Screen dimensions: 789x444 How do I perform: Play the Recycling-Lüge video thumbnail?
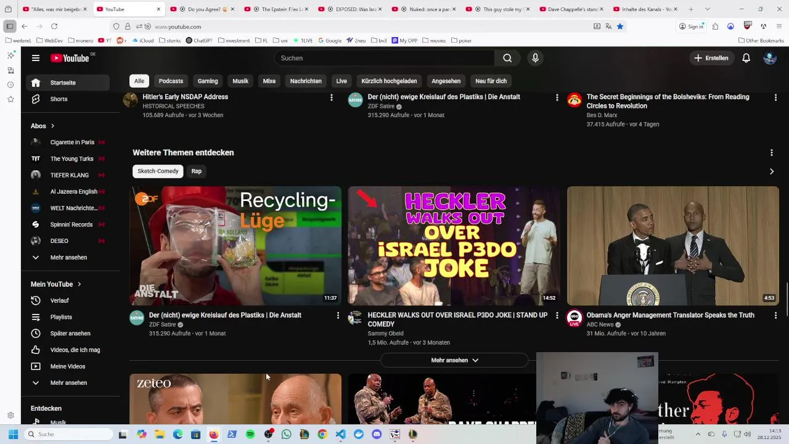[x=235, y=245]
